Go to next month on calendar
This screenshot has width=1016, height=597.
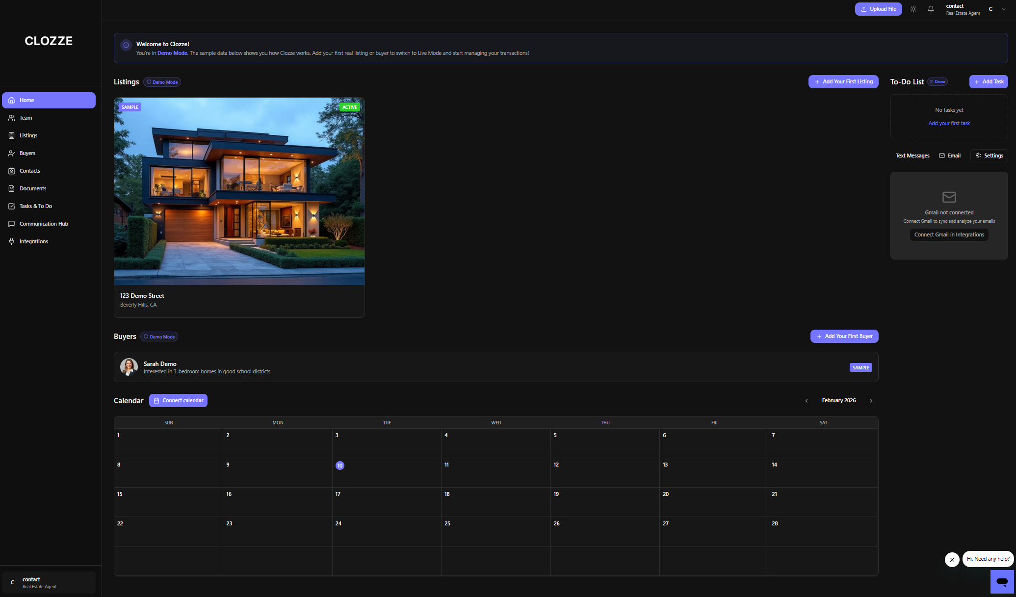[871, 400]
